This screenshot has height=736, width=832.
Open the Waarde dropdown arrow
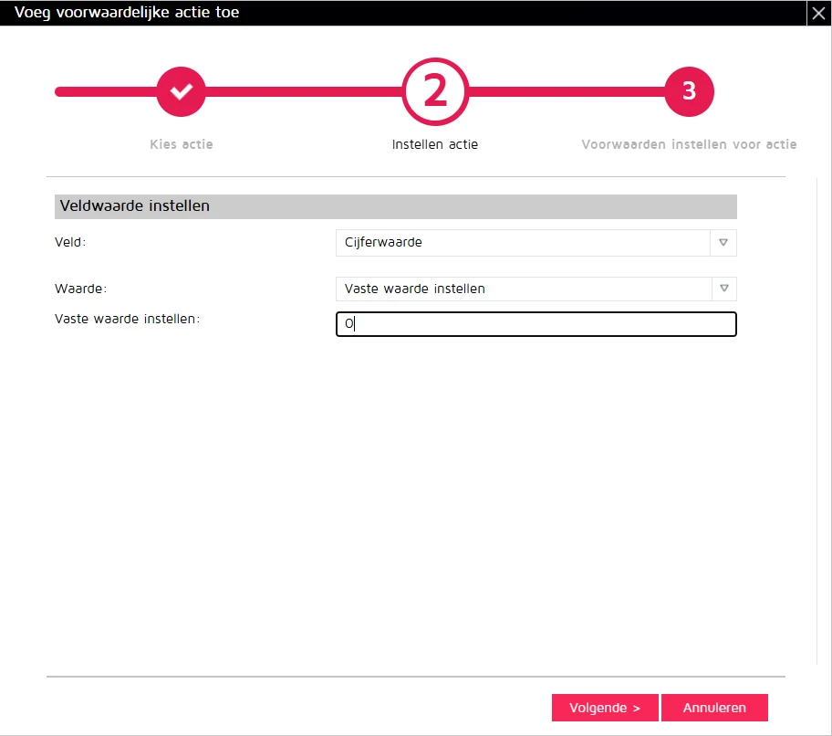pos(723,289)
